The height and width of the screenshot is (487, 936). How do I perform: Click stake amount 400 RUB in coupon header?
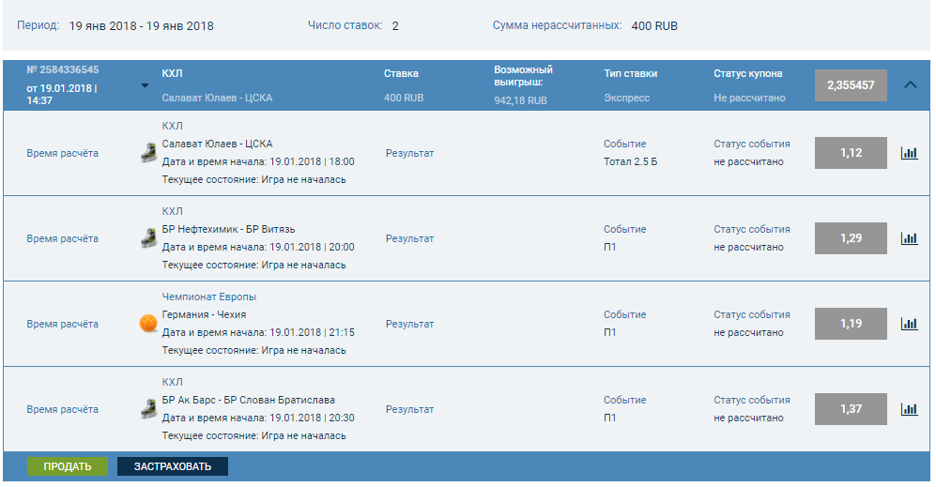404,98
